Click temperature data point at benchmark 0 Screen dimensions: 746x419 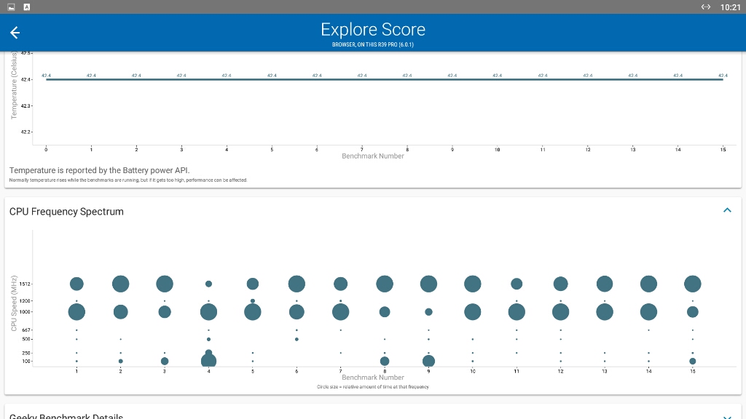[x=46, y=79]
